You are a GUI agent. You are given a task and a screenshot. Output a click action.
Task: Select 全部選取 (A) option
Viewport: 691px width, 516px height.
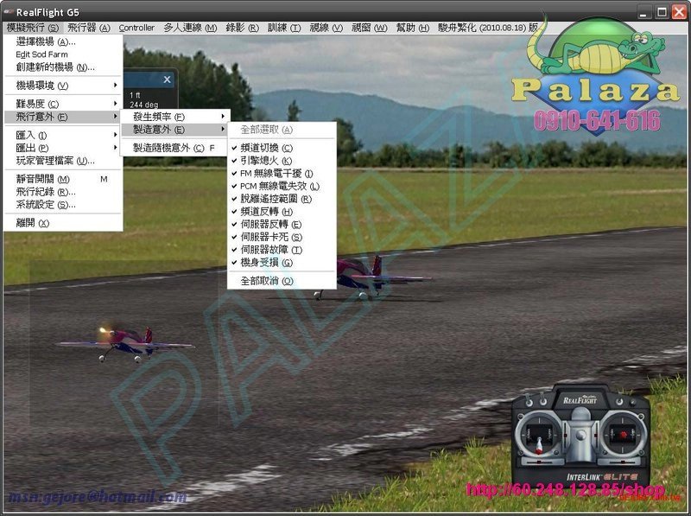pyautogui.click(x=282, y=130)
